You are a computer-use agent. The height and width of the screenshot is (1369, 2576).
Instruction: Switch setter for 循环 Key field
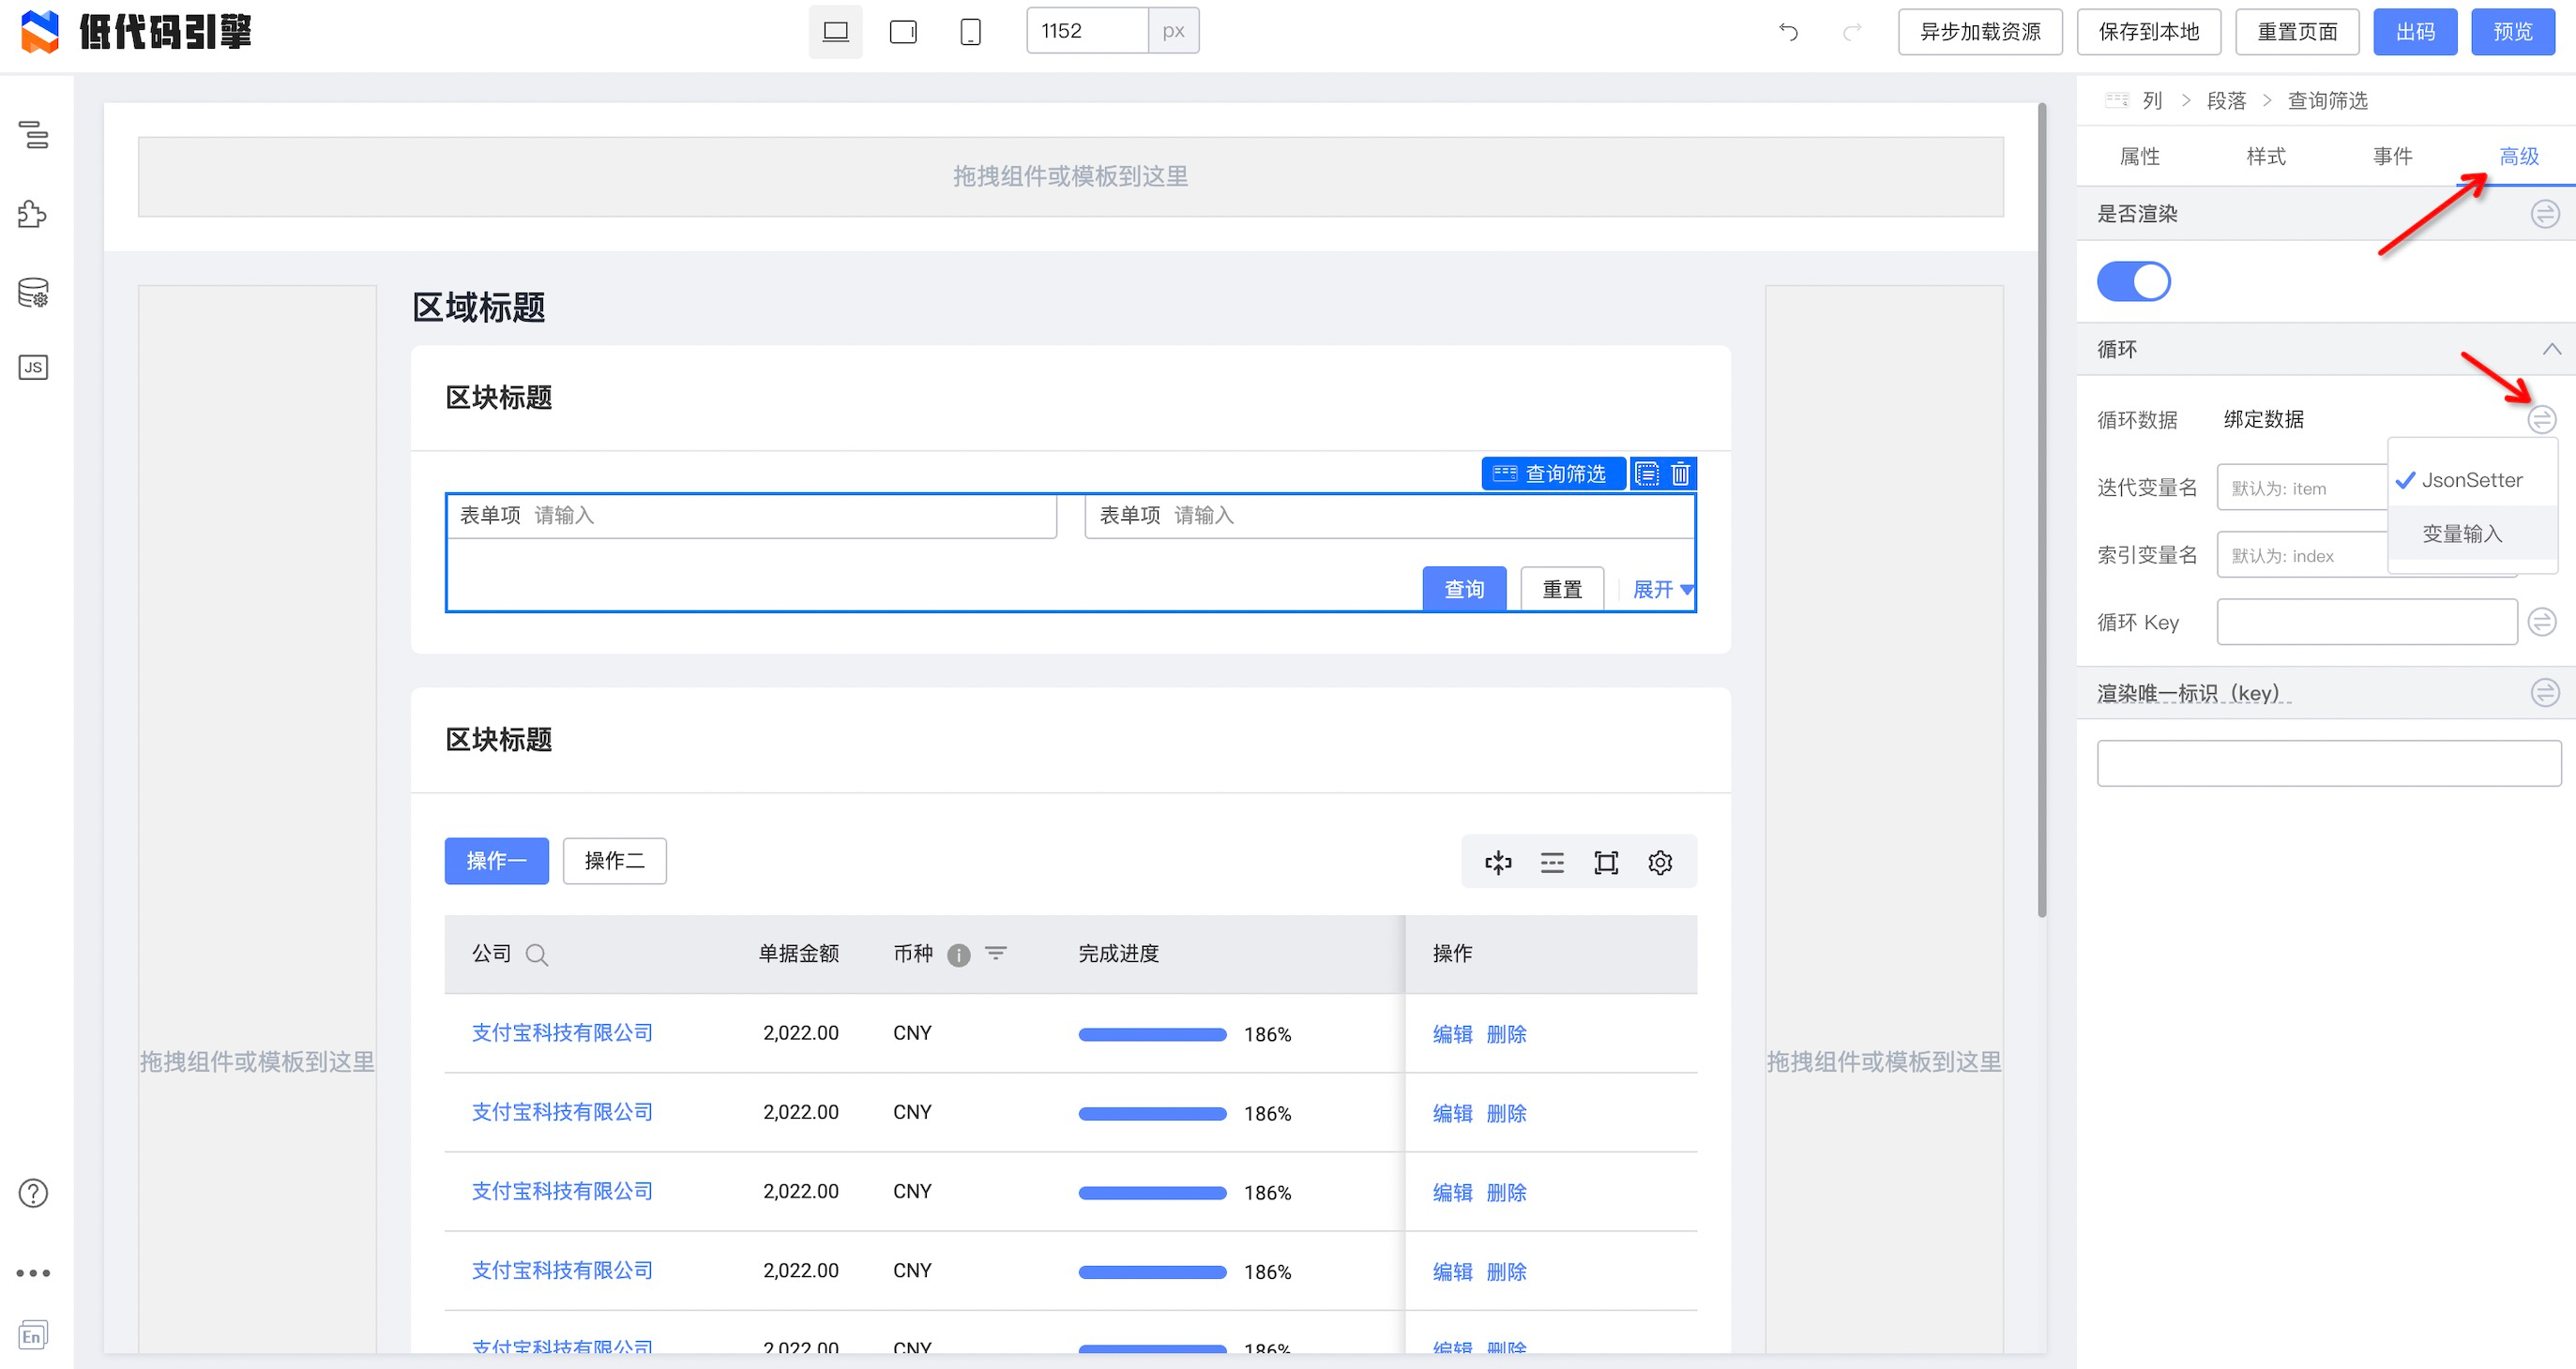point(2542,623)
